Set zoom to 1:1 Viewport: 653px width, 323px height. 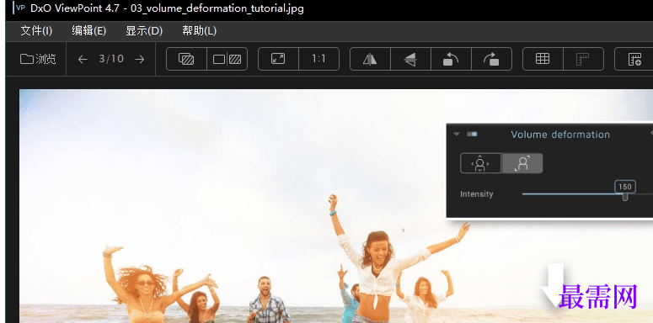pyautogui.click(x=319, y=59)
